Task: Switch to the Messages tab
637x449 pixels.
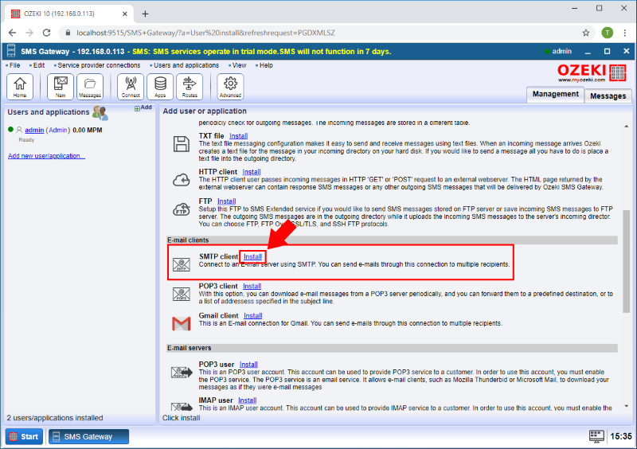Action: pos(608,96)
